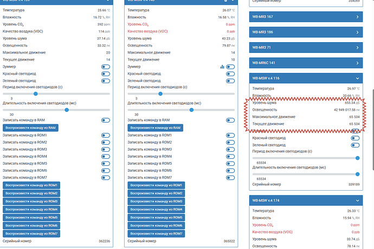The height and width of the screenshot is (249, 374).
Task: Click LED period slider handle in serial 362236 card
Action: click(x=36, y=94)
